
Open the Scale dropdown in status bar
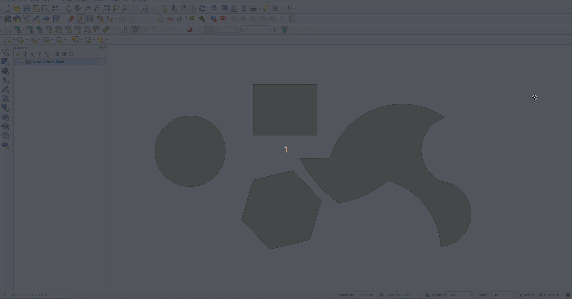[x=419, y=295]
